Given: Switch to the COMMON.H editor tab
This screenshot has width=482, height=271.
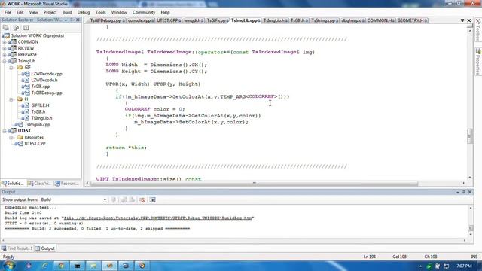Looking at the screenshot, I should pyautogui.click(x=380, y=20).
